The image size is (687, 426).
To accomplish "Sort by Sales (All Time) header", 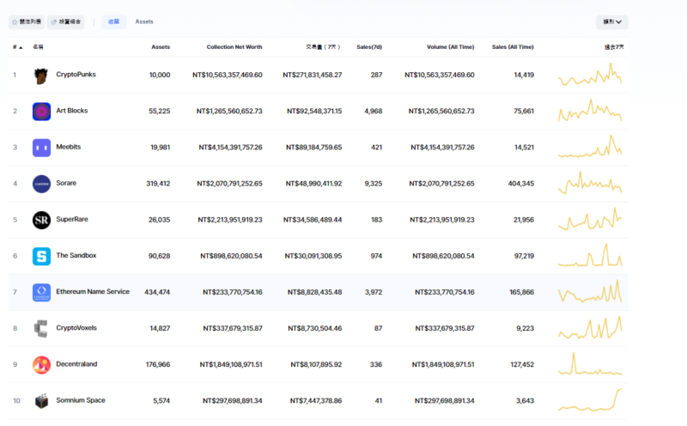I will [513, 47].
